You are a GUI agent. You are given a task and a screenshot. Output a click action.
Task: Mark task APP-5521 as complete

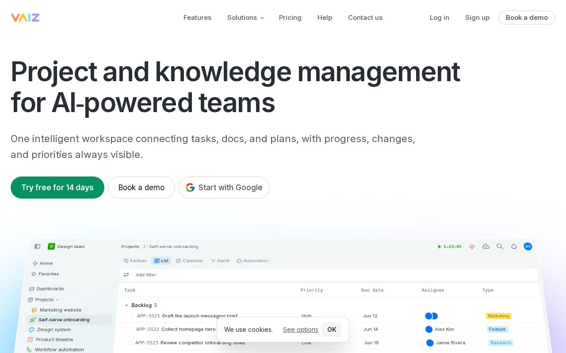(x=133, y=316)
